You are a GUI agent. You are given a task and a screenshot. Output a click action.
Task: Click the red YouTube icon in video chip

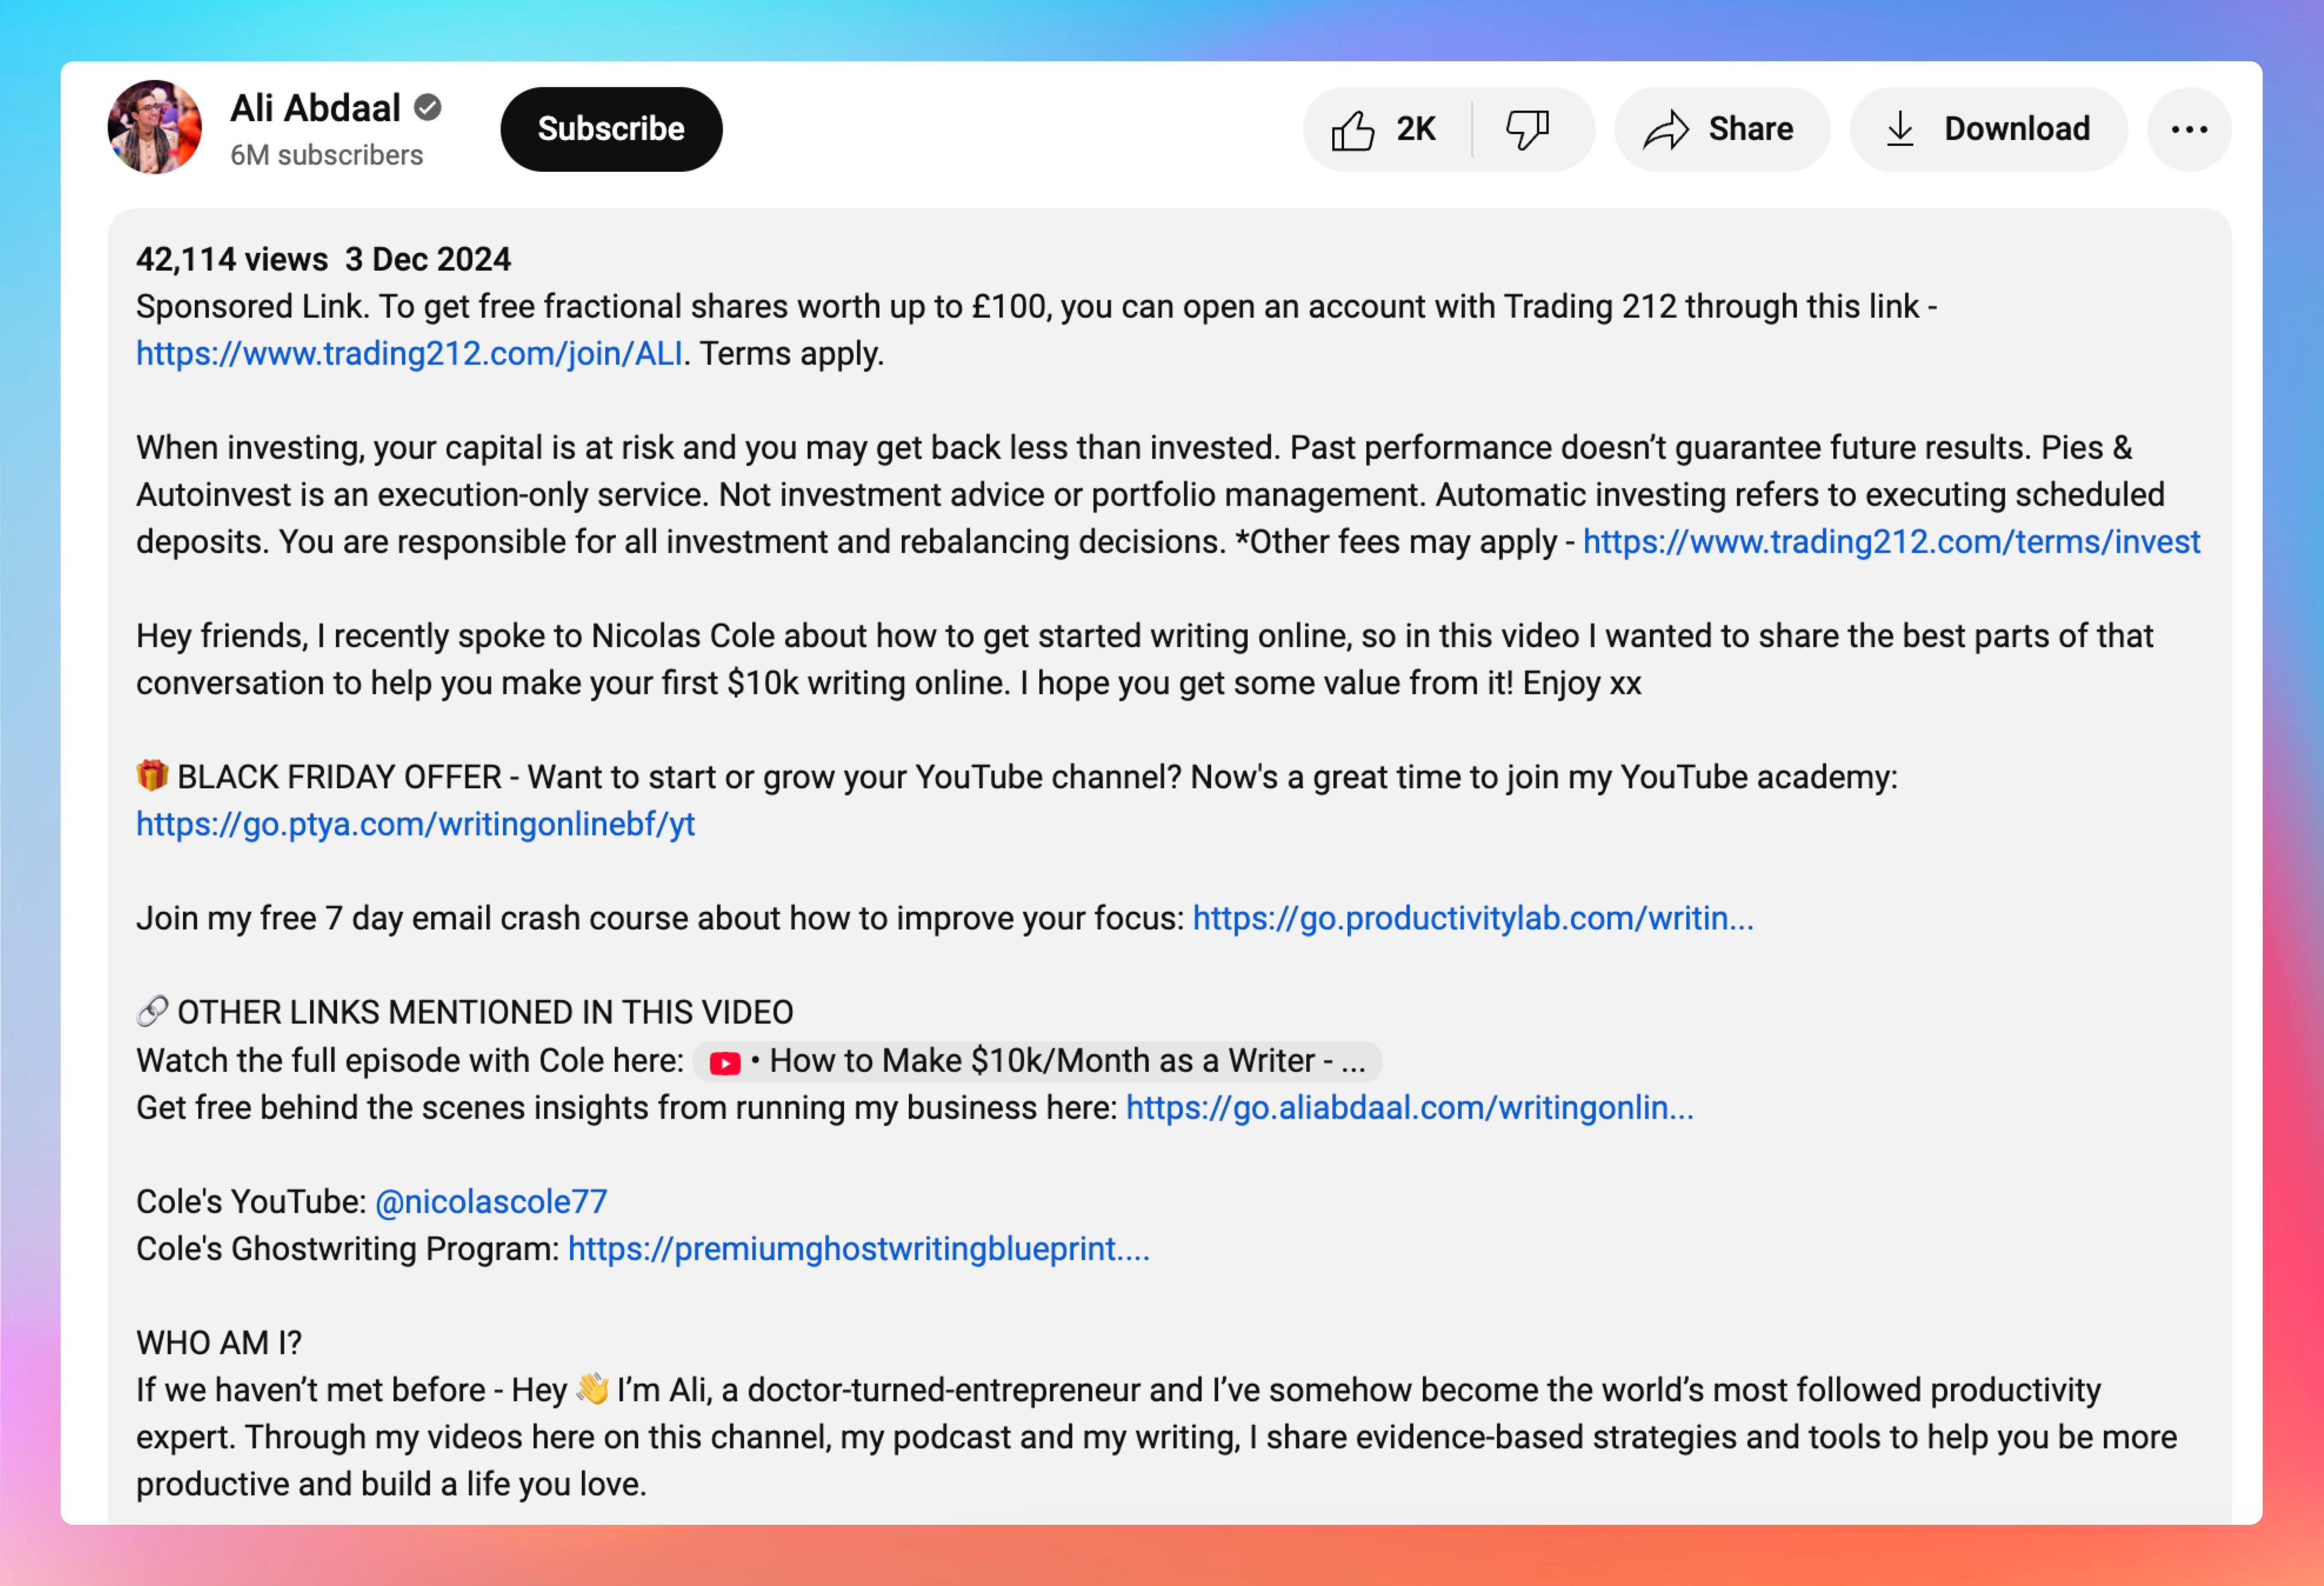725,1063
